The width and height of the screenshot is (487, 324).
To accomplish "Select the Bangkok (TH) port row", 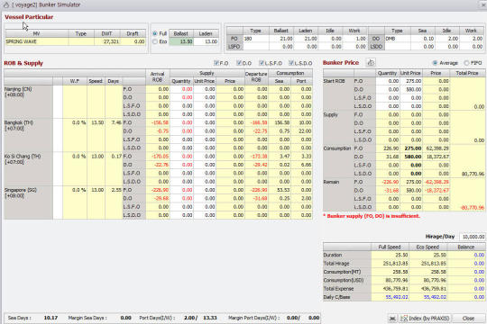I will click(29, 135).
